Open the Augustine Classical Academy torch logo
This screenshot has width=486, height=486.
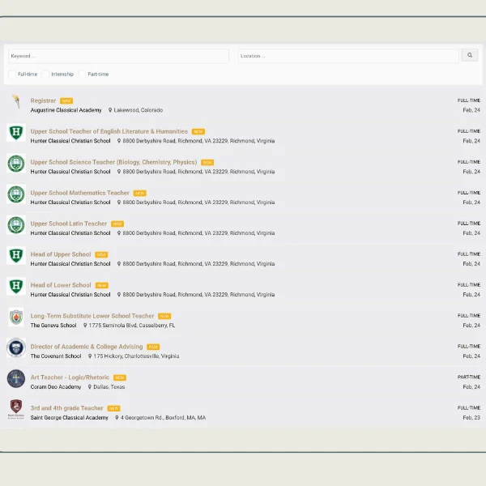(16, 102)
